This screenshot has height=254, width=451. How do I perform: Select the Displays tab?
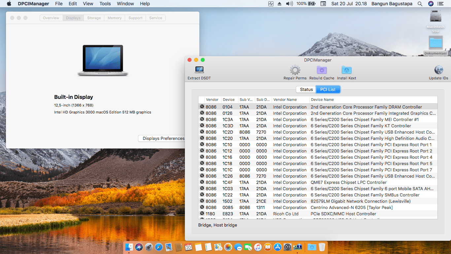tap(73, 18)
